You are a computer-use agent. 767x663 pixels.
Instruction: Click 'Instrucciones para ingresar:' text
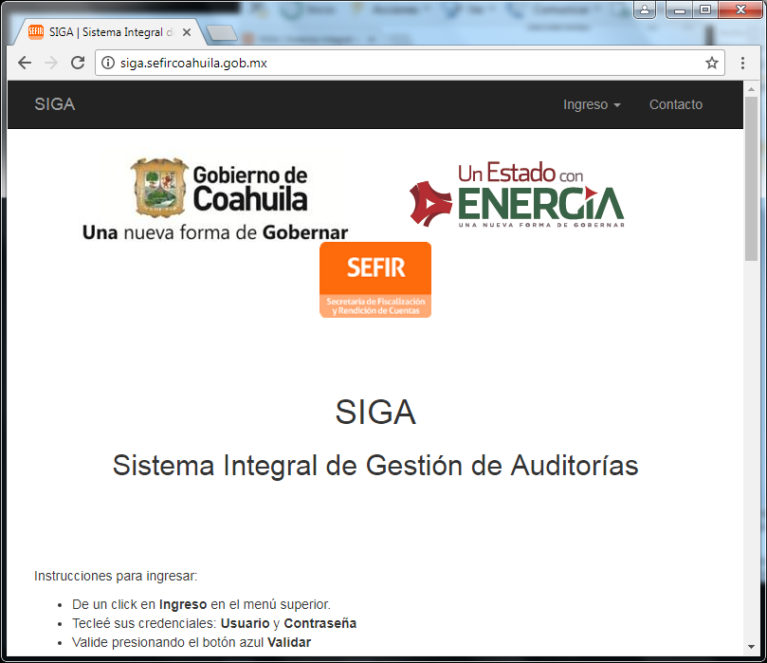tap(116, 576)
